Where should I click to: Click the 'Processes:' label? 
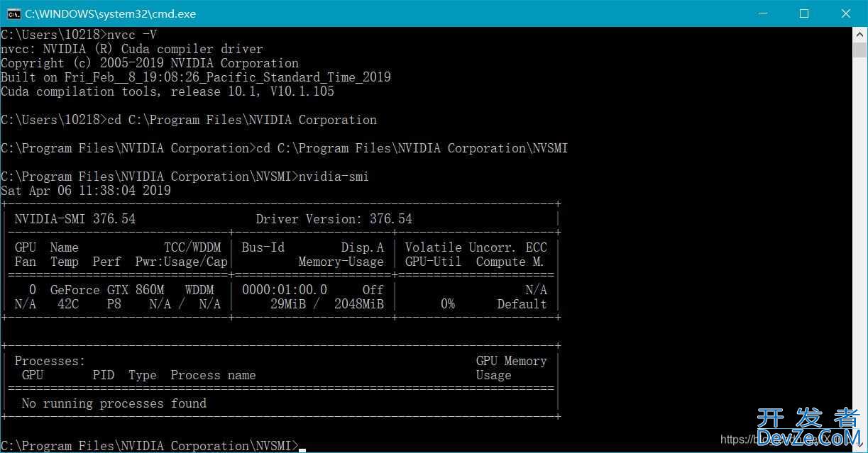tap(50, 361)
